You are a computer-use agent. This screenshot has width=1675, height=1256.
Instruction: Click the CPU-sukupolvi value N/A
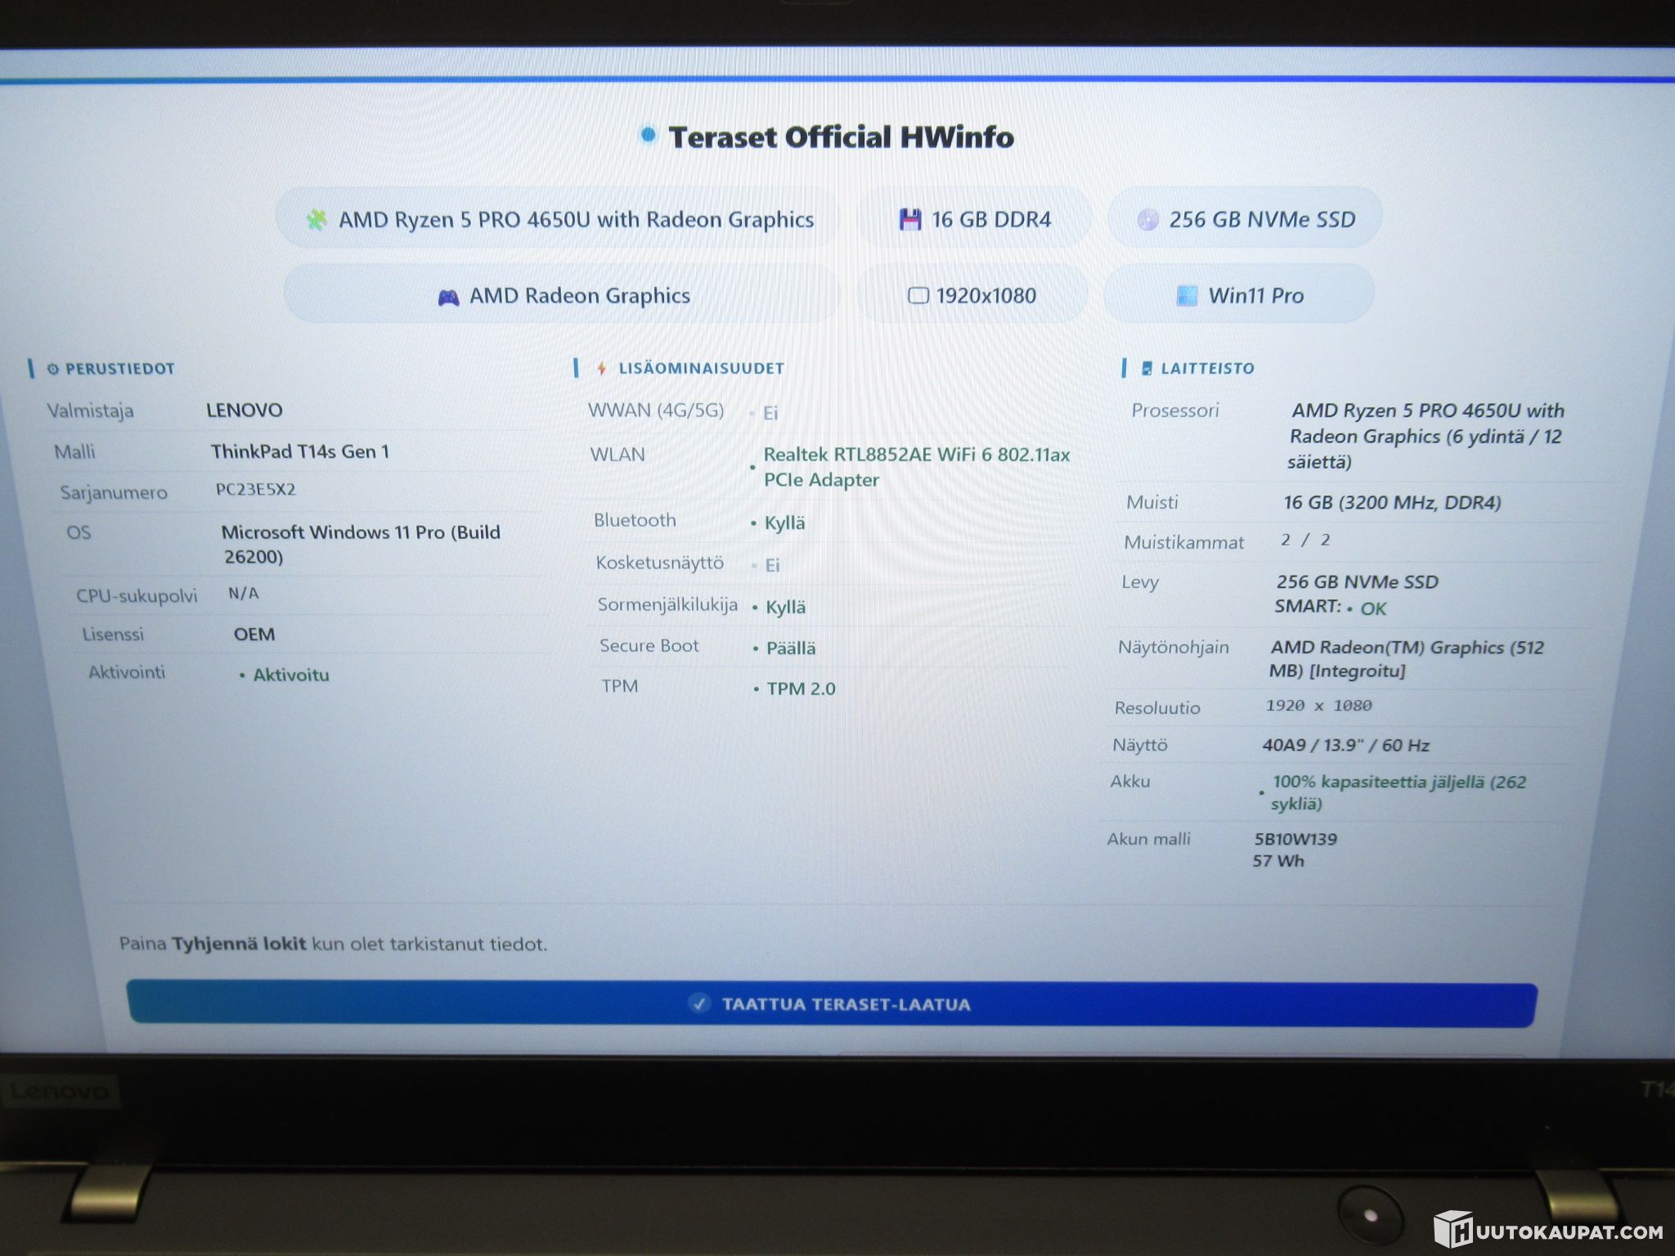244,594
